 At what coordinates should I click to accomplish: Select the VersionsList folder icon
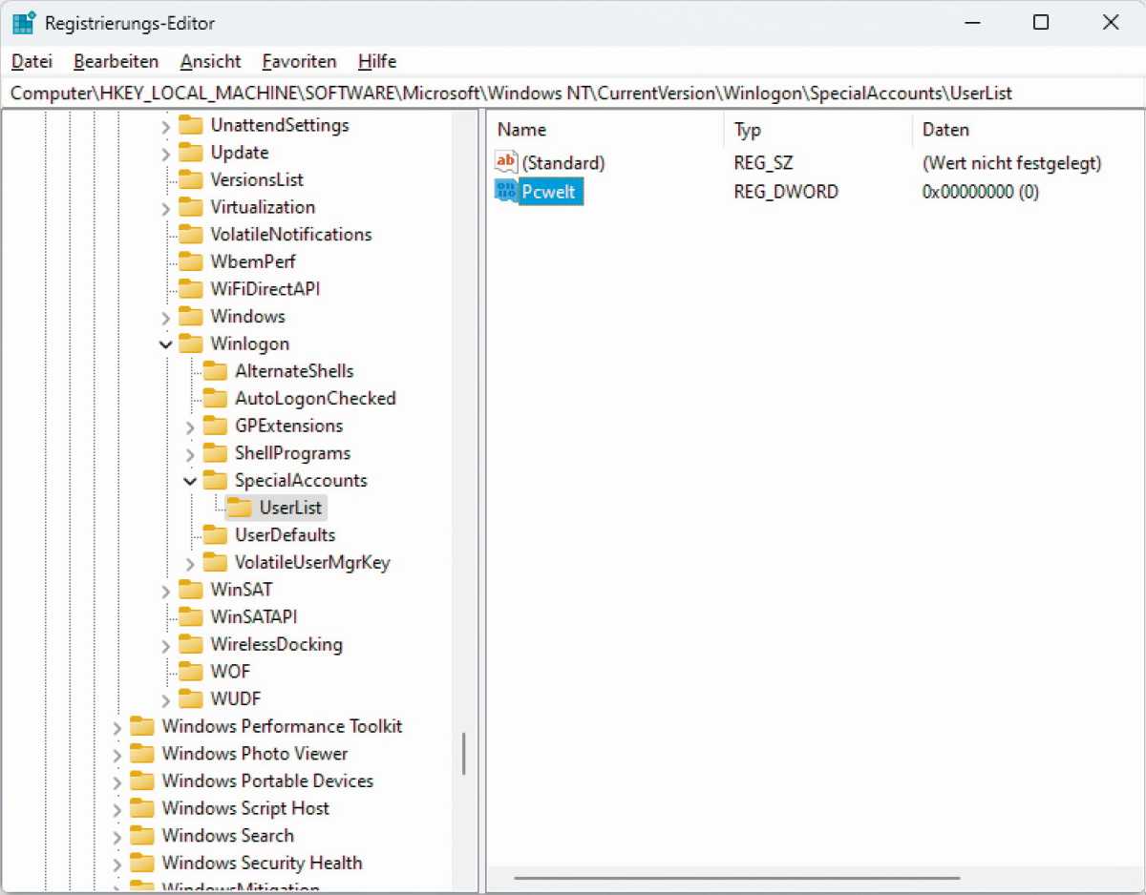point(191,179)
